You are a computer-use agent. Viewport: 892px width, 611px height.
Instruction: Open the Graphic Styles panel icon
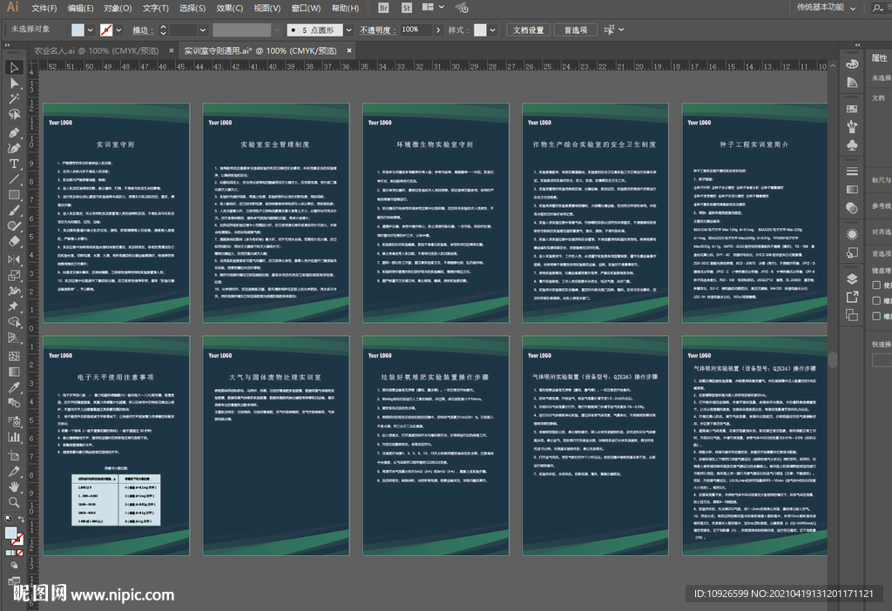point(852,252)
